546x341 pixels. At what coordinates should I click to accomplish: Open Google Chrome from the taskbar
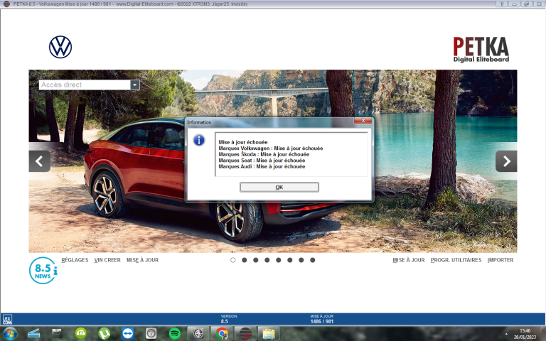click(x=222, y=333)
